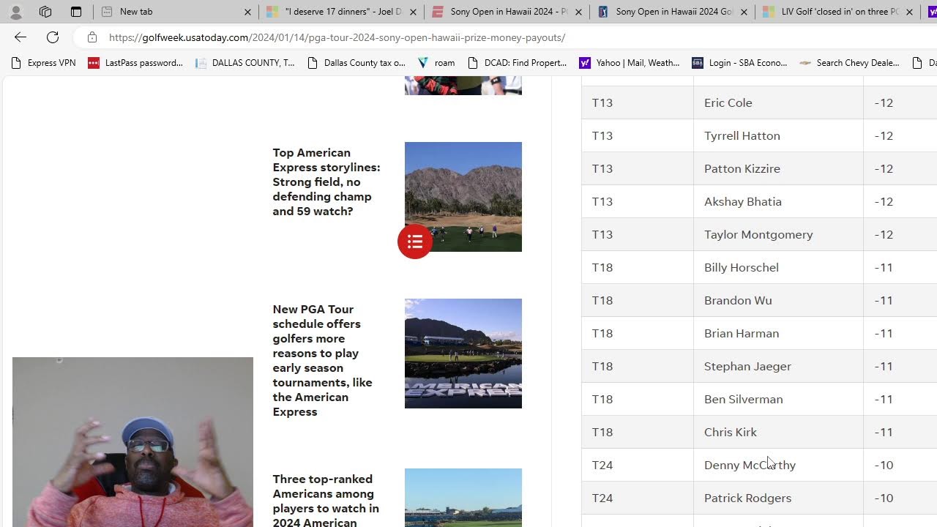Open 'Three top-ranked Americans' article
The image size is (937, 527).
[326, 501]
